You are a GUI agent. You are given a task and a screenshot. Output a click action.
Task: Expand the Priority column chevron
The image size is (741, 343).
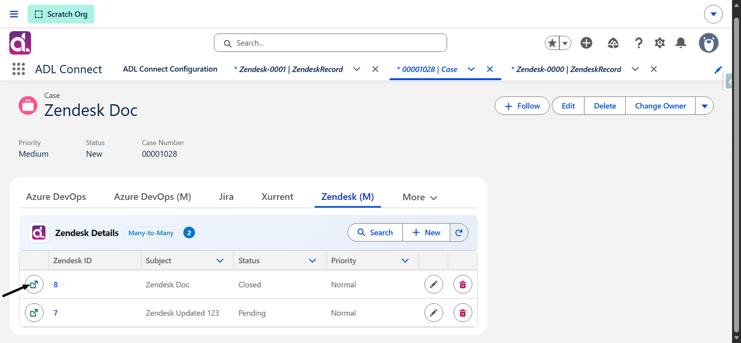pos(405,260)
